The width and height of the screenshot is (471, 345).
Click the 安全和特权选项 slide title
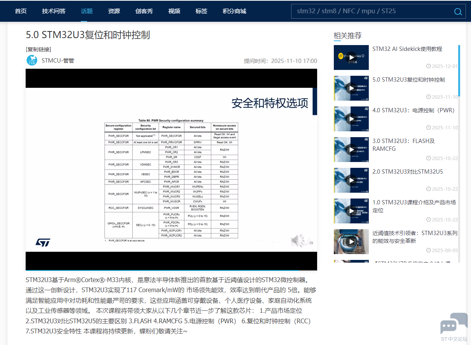pos(270,103)
